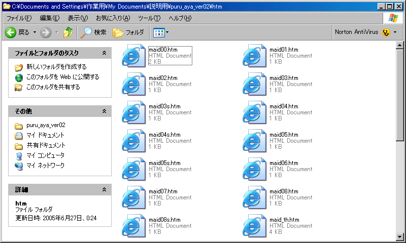Select the maid00.htm file icon
This screenshot has width=406, height=243.
(x=134, y=56)
